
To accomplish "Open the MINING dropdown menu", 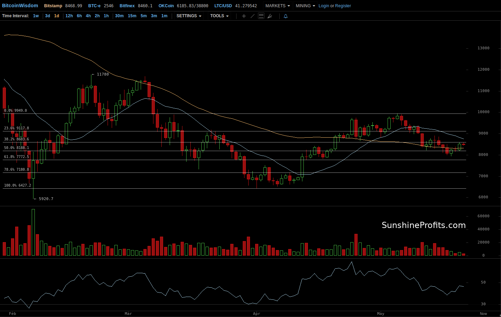I will point(305,6).
